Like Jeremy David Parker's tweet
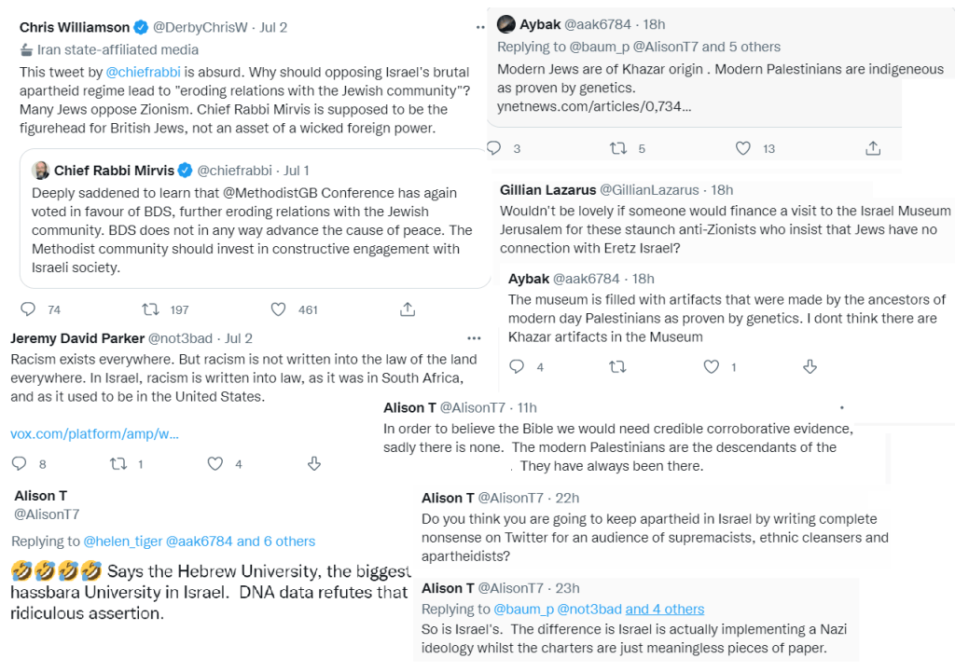This screenshot has width=955, height=672. click(x=215, y=463)
